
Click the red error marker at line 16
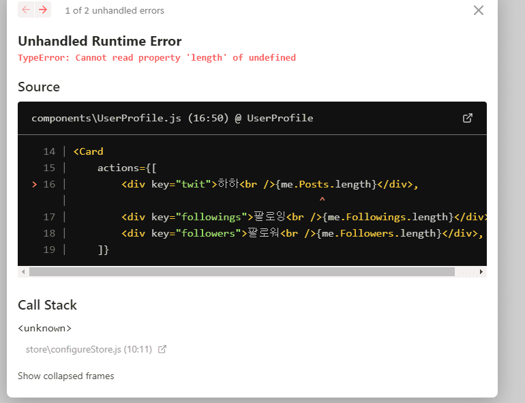[x=35, y=184]
